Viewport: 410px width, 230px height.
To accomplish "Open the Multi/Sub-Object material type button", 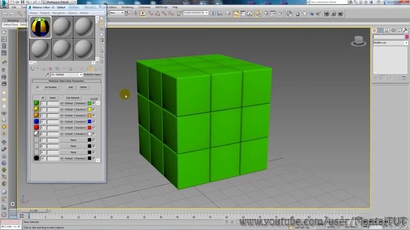I will (92, 75).
